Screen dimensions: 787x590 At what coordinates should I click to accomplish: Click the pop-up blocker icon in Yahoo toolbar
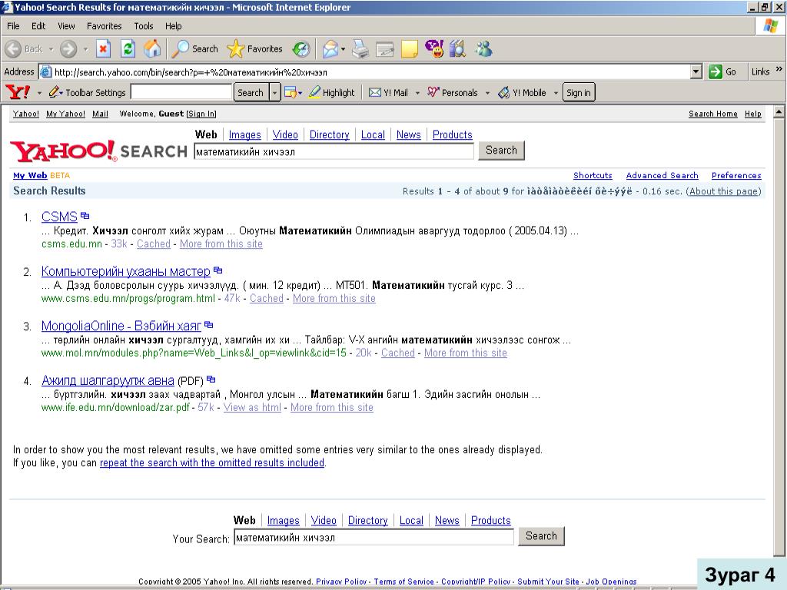(x=290, y=92)
